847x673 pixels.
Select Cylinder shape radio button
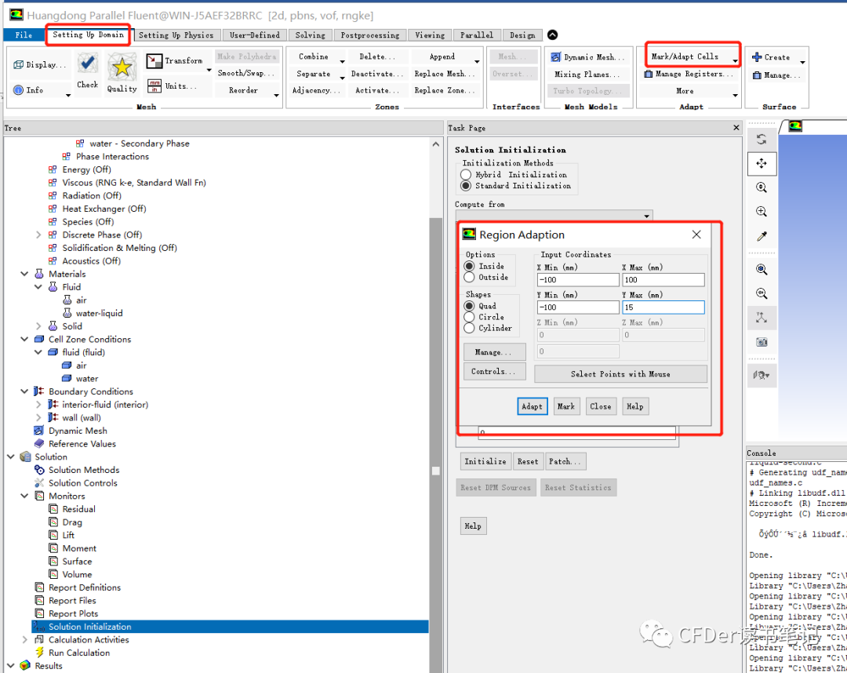470,328
